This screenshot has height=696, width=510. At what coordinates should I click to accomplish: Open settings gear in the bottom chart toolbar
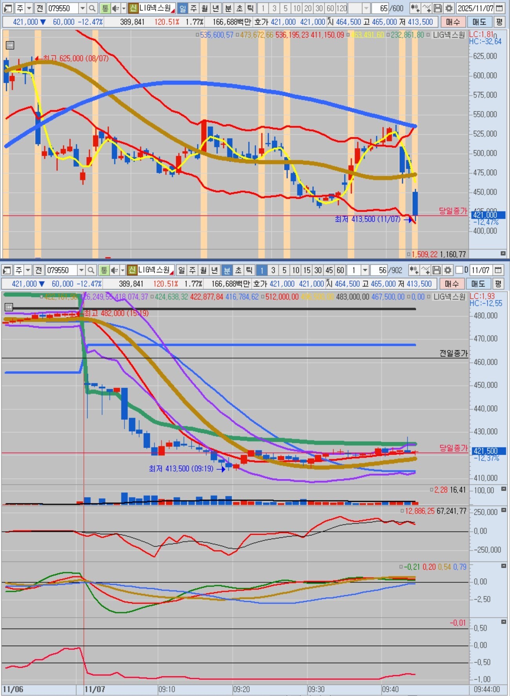448,270
